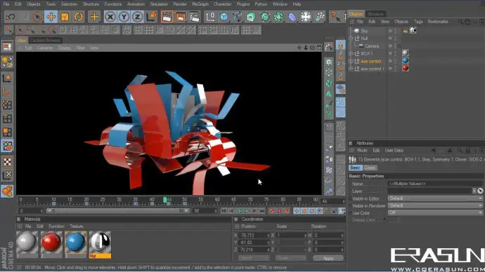Click the Undo arrow icon
The image size is (485, 272).
(11, 17)
